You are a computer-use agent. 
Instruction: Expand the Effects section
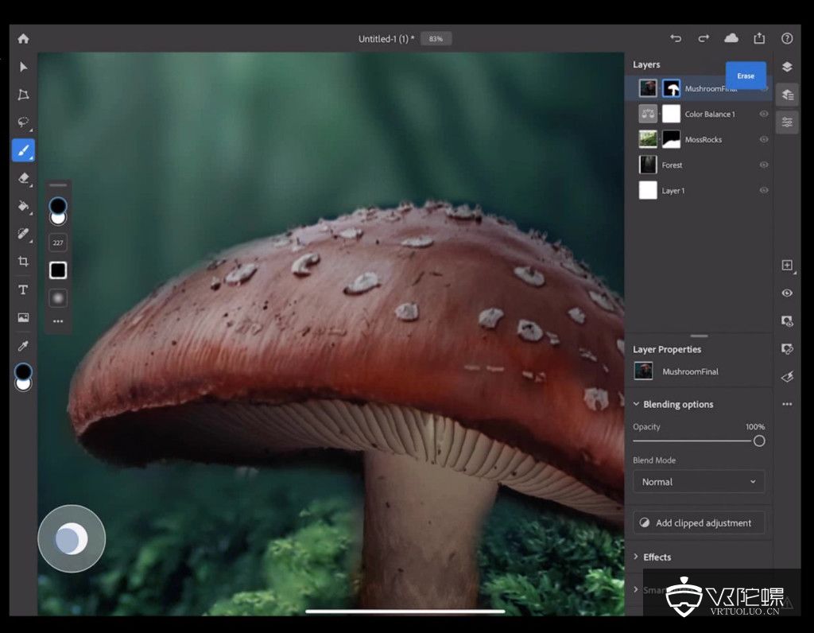click(637, 557)
